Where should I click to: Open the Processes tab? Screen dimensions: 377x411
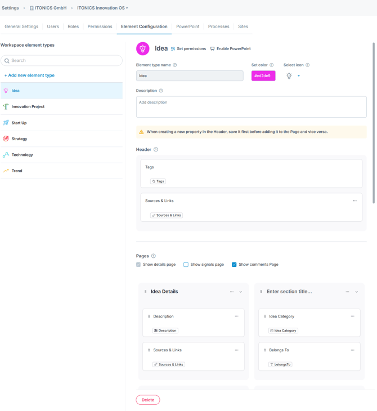[218, 26]
